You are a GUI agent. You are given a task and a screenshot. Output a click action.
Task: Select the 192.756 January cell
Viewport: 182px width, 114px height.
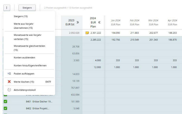click(116, 40)
